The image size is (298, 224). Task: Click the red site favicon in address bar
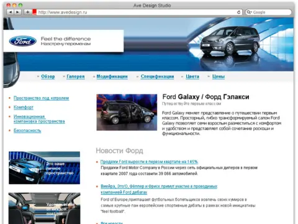tap(34, 12)
